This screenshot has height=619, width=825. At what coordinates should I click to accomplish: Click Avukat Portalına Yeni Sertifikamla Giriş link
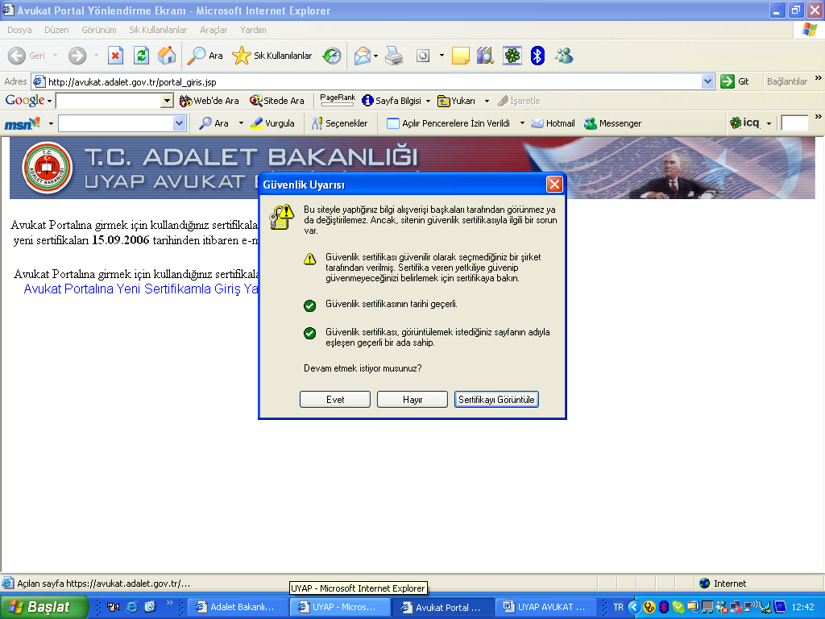pos(141,289)
